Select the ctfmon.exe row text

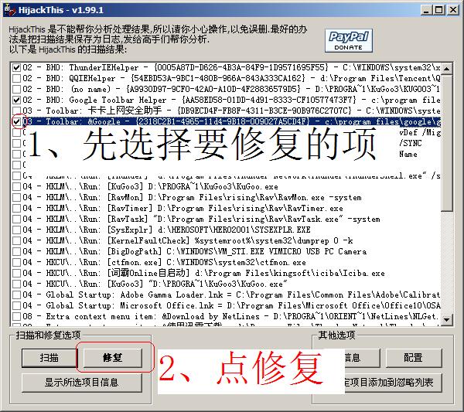click(x=164, y=262)
